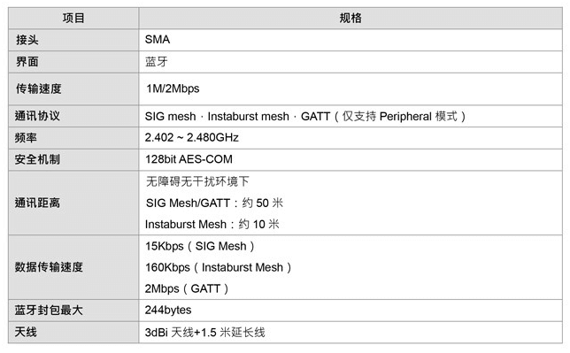The image size is (570, 353).
Task: Click the 128bit AES-COM value
Action: pyautogui.click(x=189, y=159)
